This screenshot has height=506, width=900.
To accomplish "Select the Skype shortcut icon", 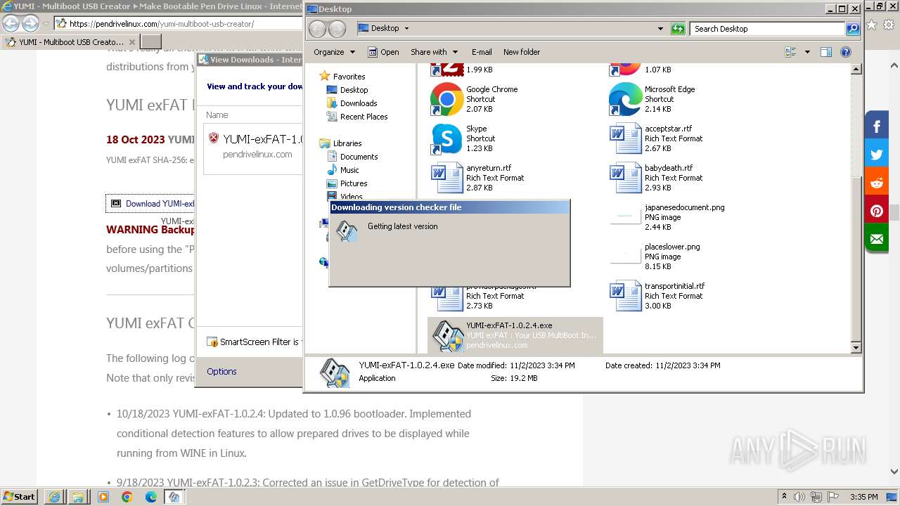I will [446, 138].
